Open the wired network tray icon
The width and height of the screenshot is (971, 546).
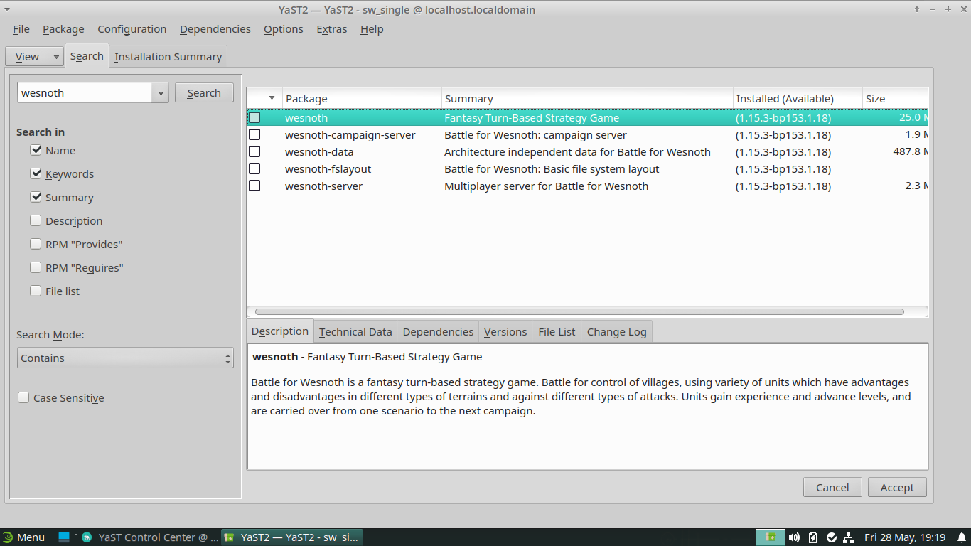coord(849,537)
